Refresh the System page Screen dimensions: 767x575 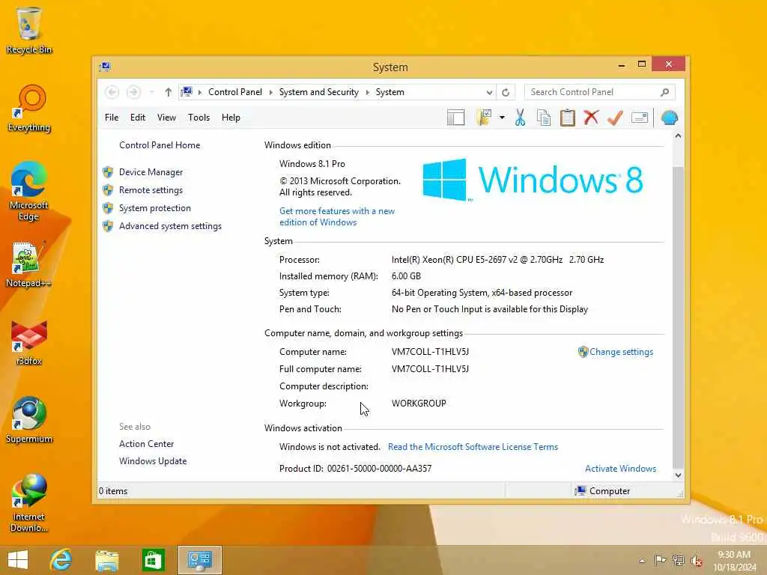[506, 92]
